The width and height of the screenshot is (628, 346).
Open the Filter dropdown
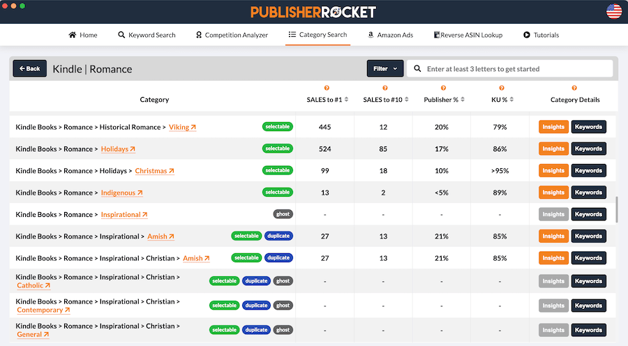click(x=385, y=68)
